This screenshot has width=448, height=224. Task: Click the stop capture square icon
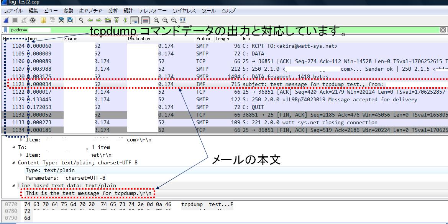pos(15,20)
